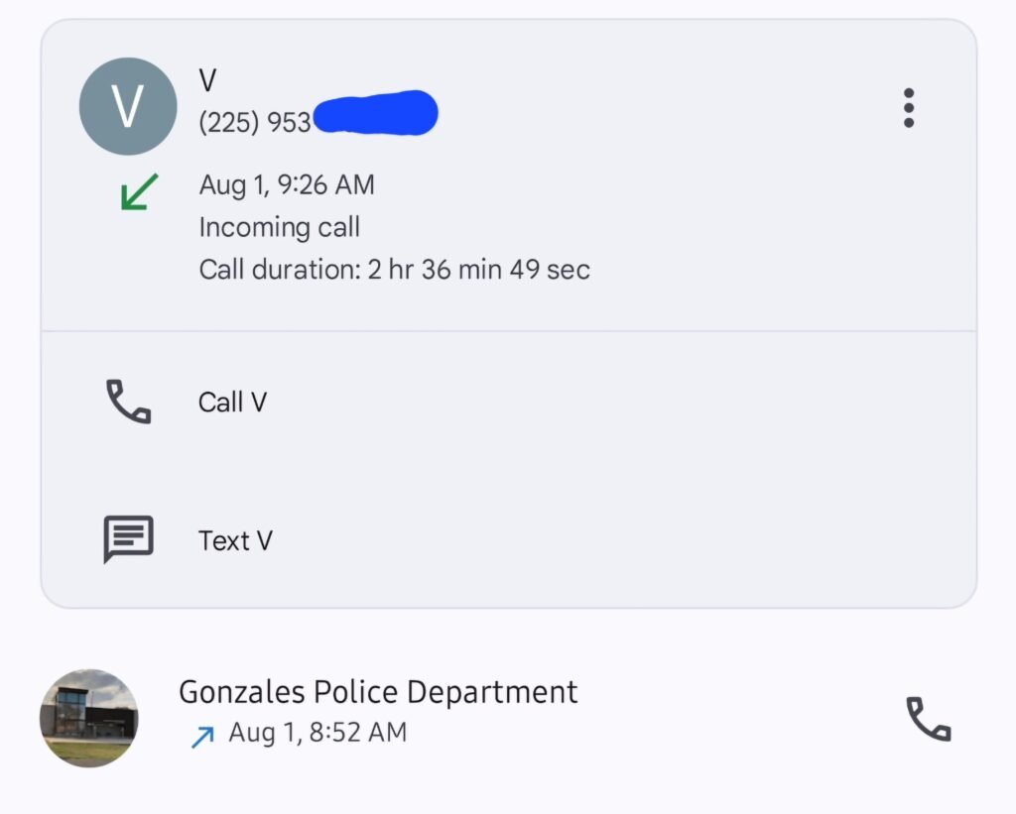The height and width of the screenshot is (814, 1016).
Task: Click the blue scribble covering the number
Action: (375, 113)
